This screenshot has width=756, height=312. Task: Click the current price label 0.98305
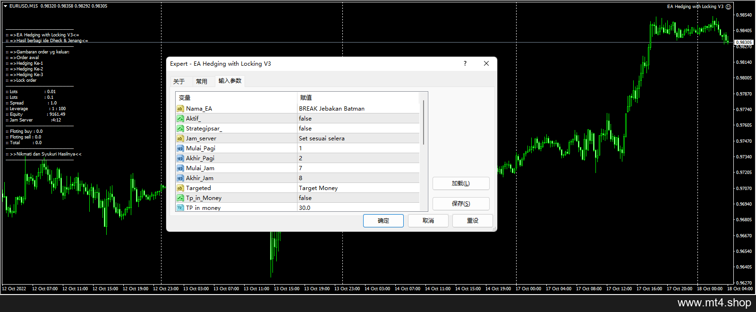[744, 43]
